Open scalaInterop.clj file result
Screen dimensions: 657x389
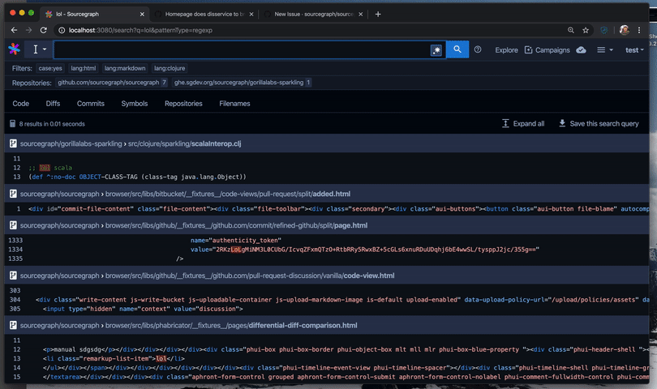point(184,143)
